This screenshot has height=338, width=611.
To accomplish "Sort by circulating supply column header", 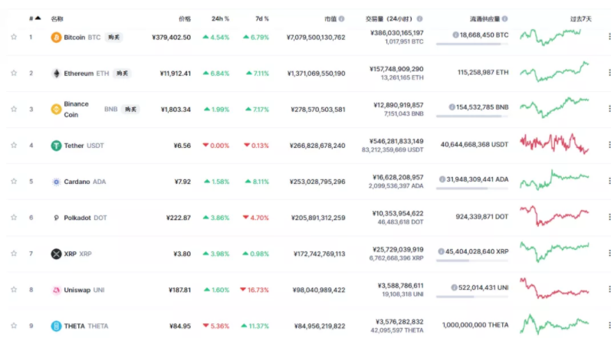I will 485,18.
